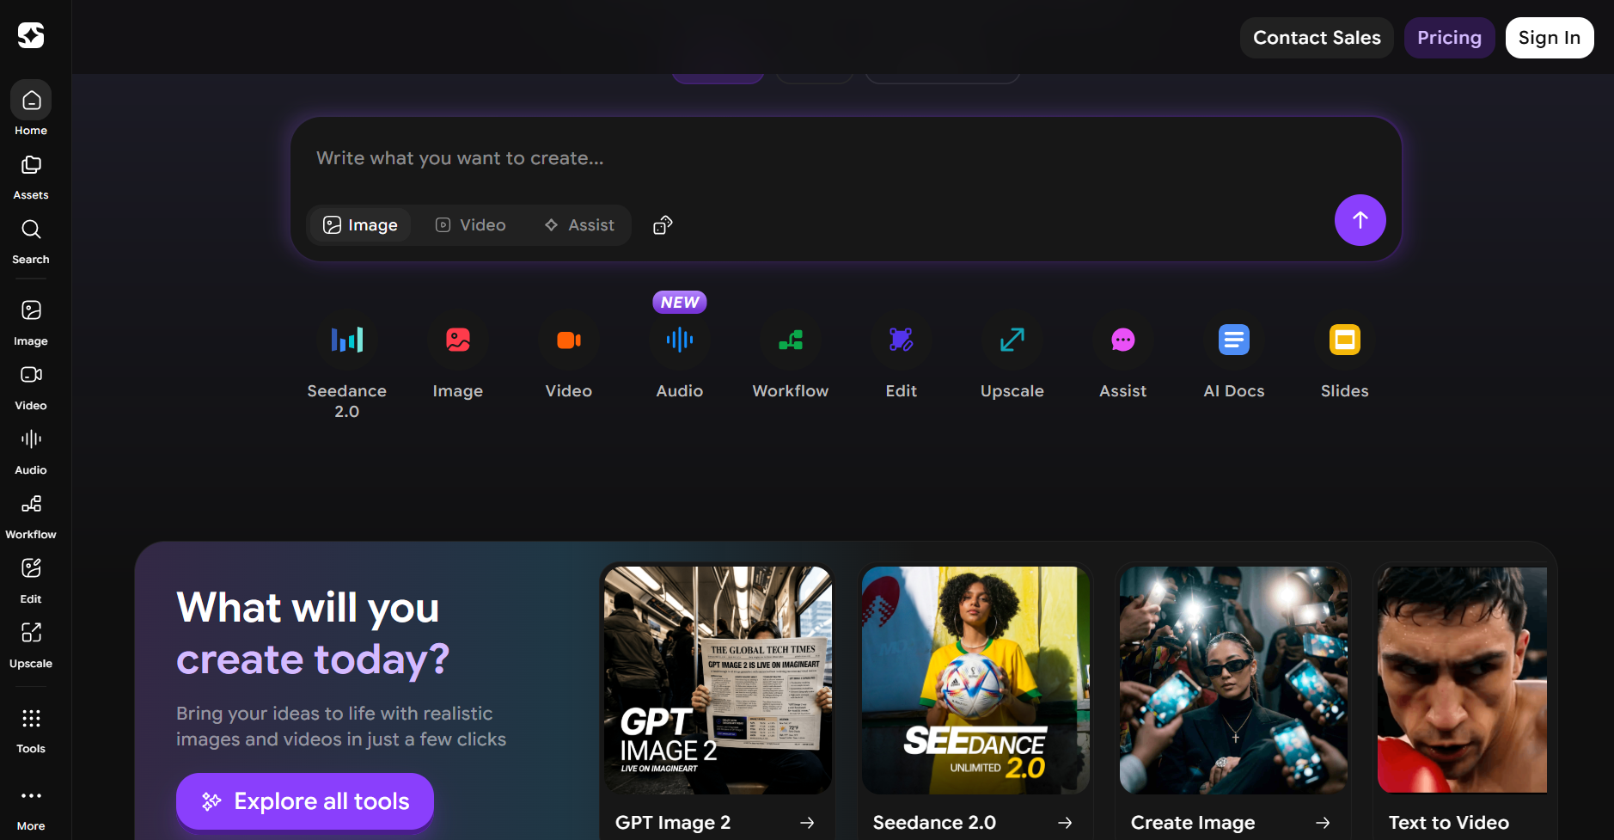
Task: Open the Workflow shortcut with green icon
Action: 791,356
